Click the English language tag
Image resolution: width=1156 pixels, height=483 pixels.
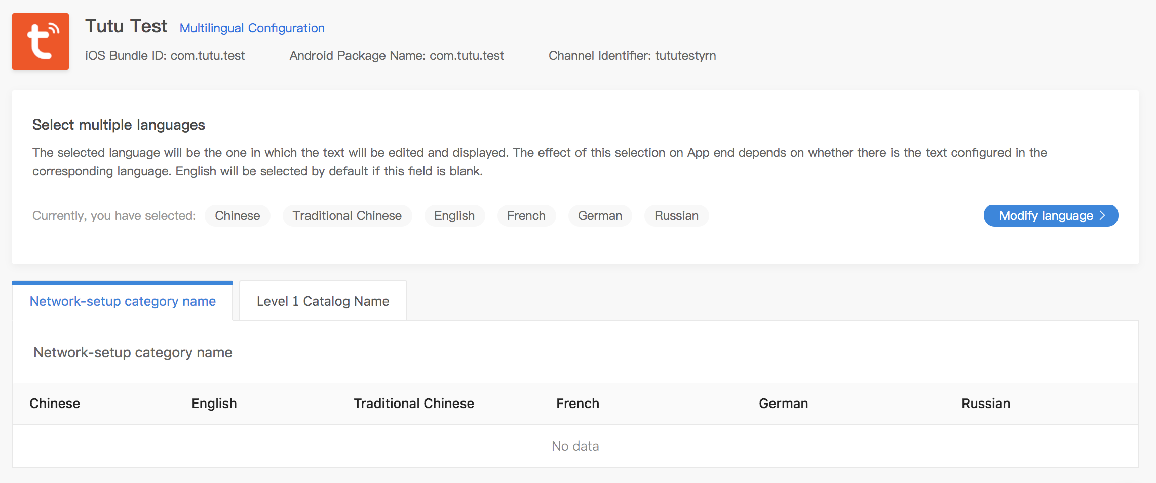(454, 216)
